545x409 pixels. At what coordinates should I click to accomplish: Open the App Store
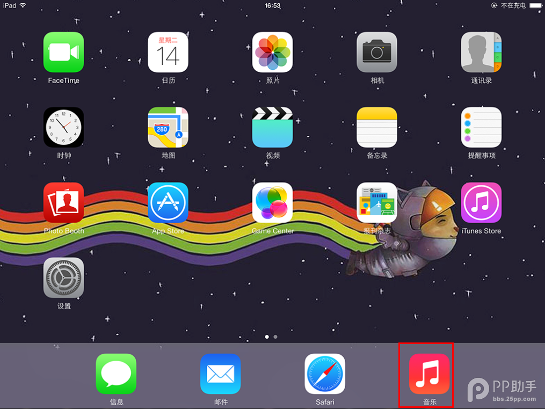(x=168, y=202)
